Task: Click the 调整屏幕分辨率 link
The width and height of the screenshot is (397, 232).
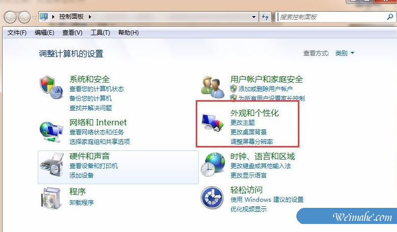Action: 252,141
